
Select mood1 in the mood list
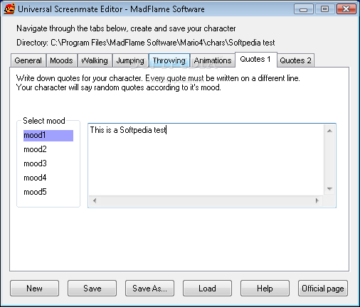48,136
